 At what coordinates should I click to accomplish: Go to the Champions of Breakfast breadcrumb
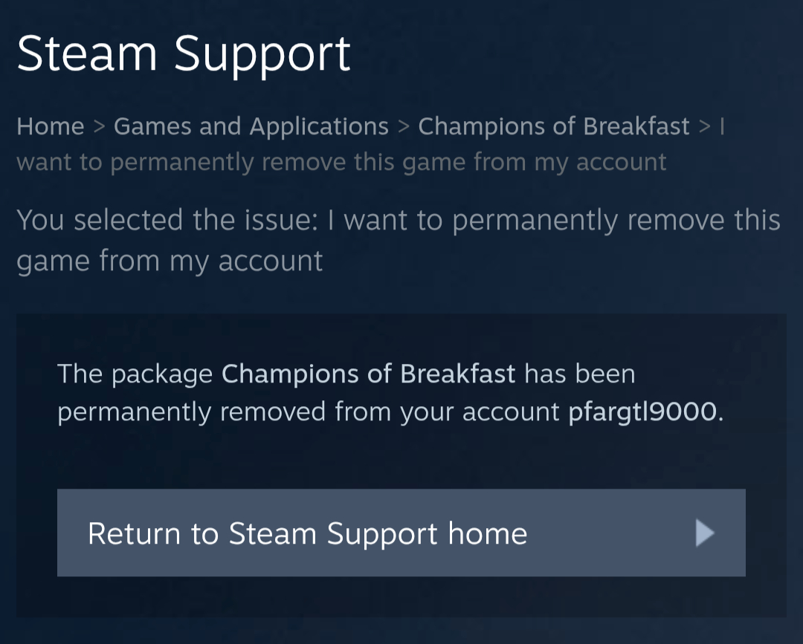click(x=554, y=126)
